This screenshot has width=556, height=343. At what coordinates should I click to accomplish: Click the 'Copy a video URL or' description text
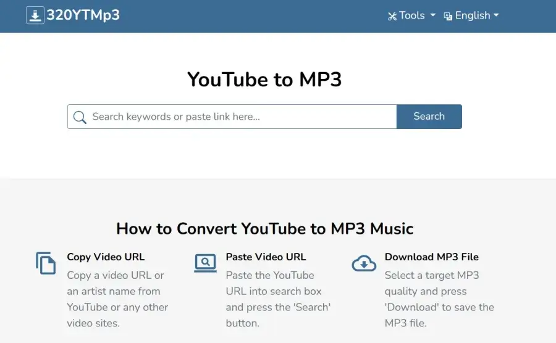117,299
